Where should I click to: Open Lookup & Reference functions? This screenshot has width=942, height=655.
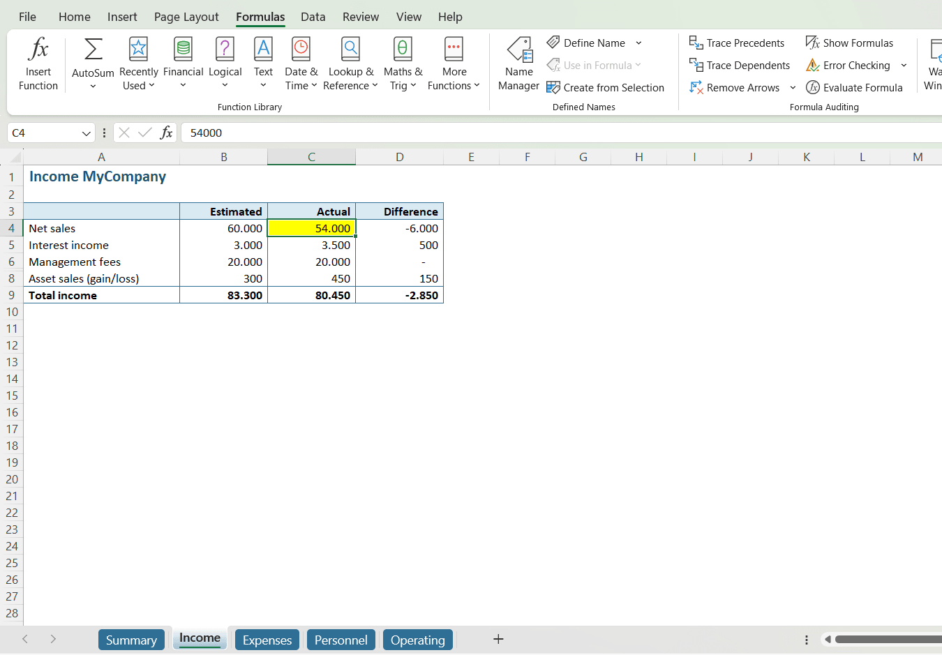point(350,64)
